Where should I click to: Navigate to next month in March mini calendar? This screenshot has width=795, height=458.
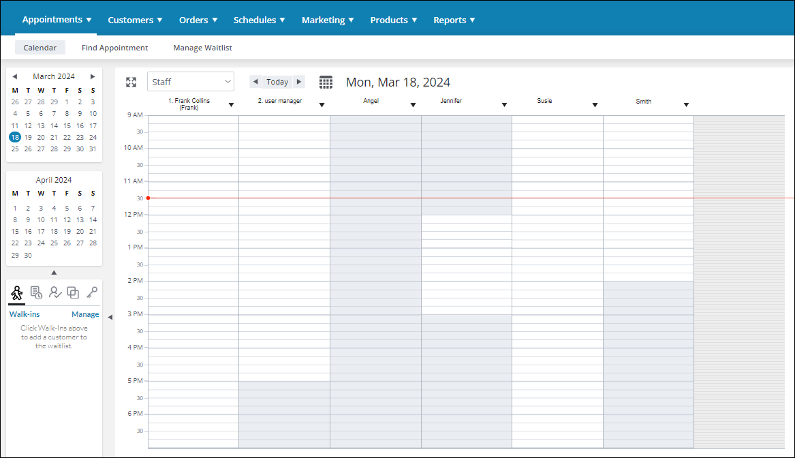pyautogui.click(x=93, y=76)
